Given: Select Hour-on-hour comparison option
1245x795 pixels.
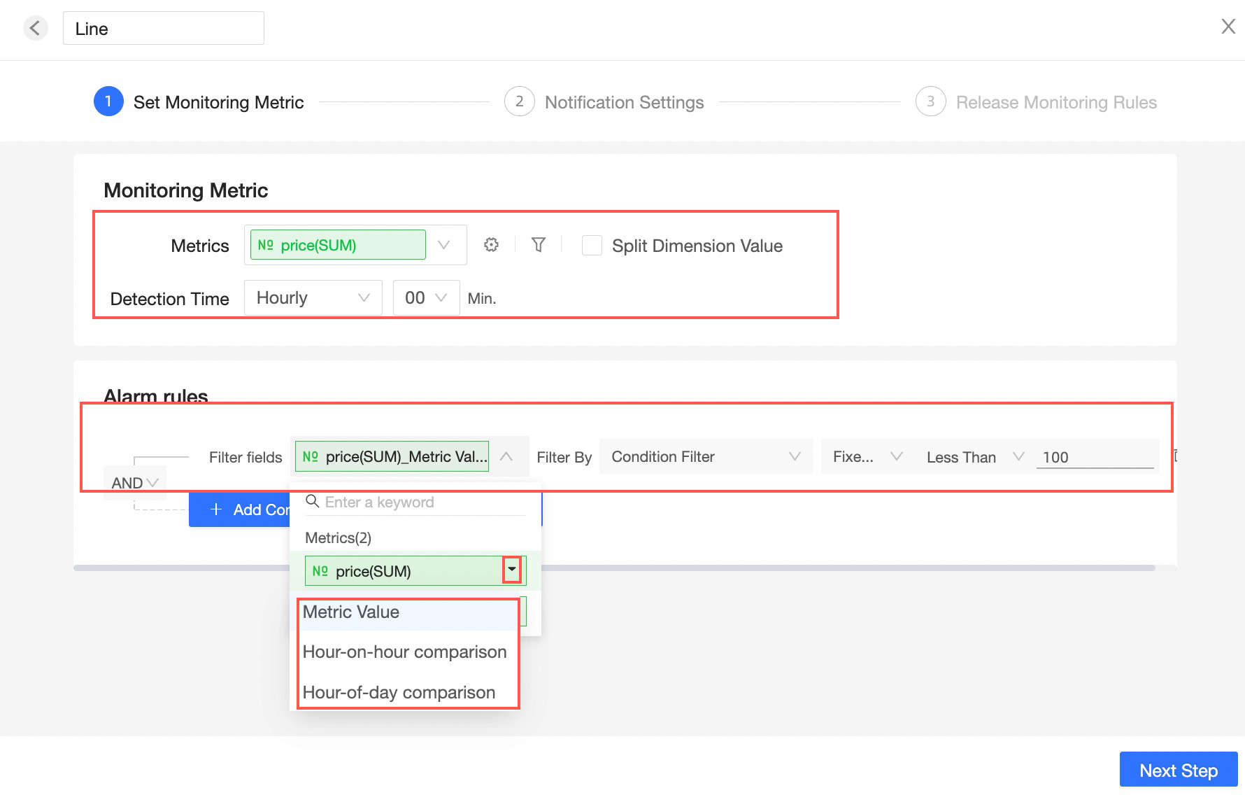Looking at the screenshot, I should tap(404, 652).
